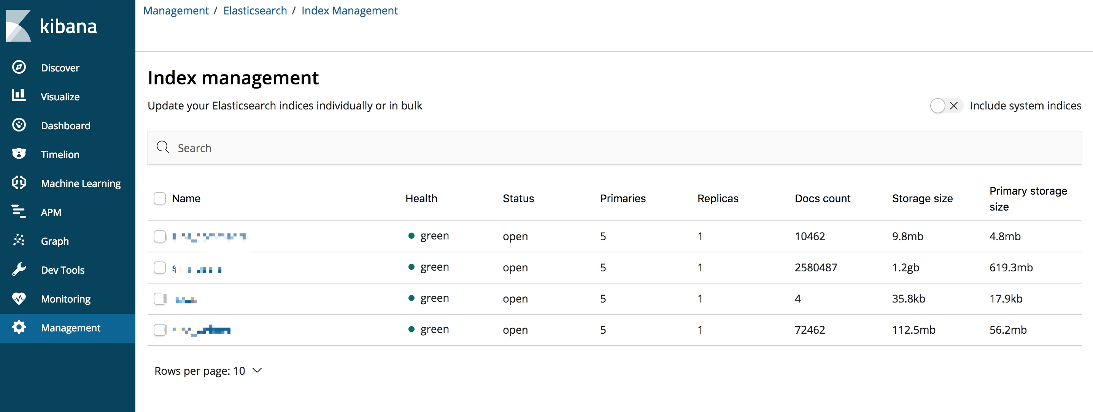Open Dashboard via its gauge icon
1093x412 pixels.
(x=19, y=125)
